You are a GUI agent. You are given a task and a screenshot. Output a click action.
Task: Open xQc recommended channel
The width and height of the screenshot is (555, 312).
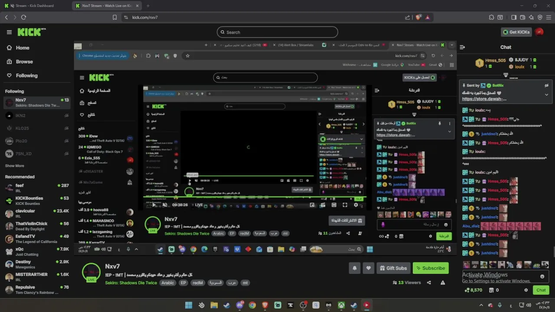pyautogui.click(x=36, y=252)
